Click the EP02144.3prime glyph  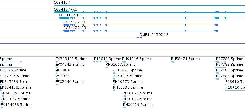coord(57,85)
